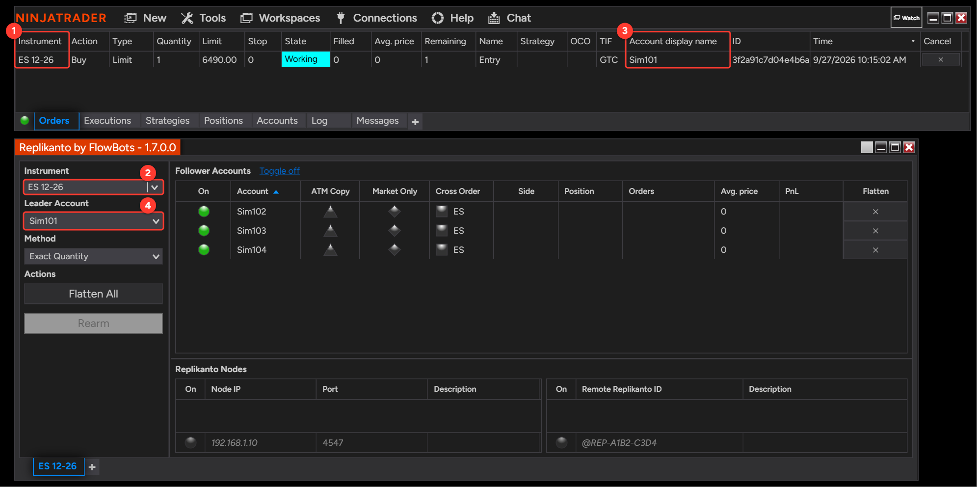Switch to the Executions tab
Viewport: 977px width, 487px height.
pyautogui.click(x=107, y=121)
